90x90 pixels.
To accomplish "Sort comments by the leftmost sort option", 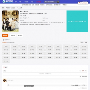I will tap(80, 71).
